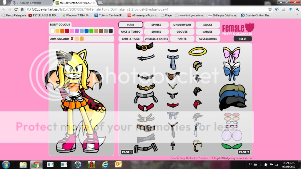This screenshot has width=301, height=169.
Task: Select the red buckle choker
Action: coord(173,105)
